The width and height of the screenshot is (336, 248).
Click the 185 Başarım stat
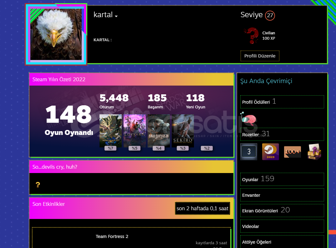pyautogui.click(x=157, y=101)
